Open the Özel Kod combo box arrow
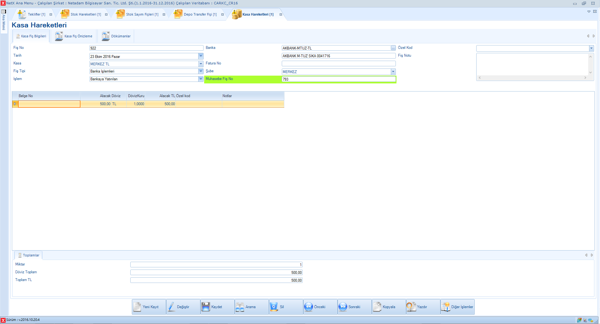 coord(591,48)
